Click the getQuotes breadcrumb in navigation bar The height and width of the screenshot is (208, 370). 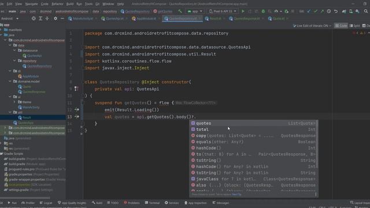tap(163, 12)
